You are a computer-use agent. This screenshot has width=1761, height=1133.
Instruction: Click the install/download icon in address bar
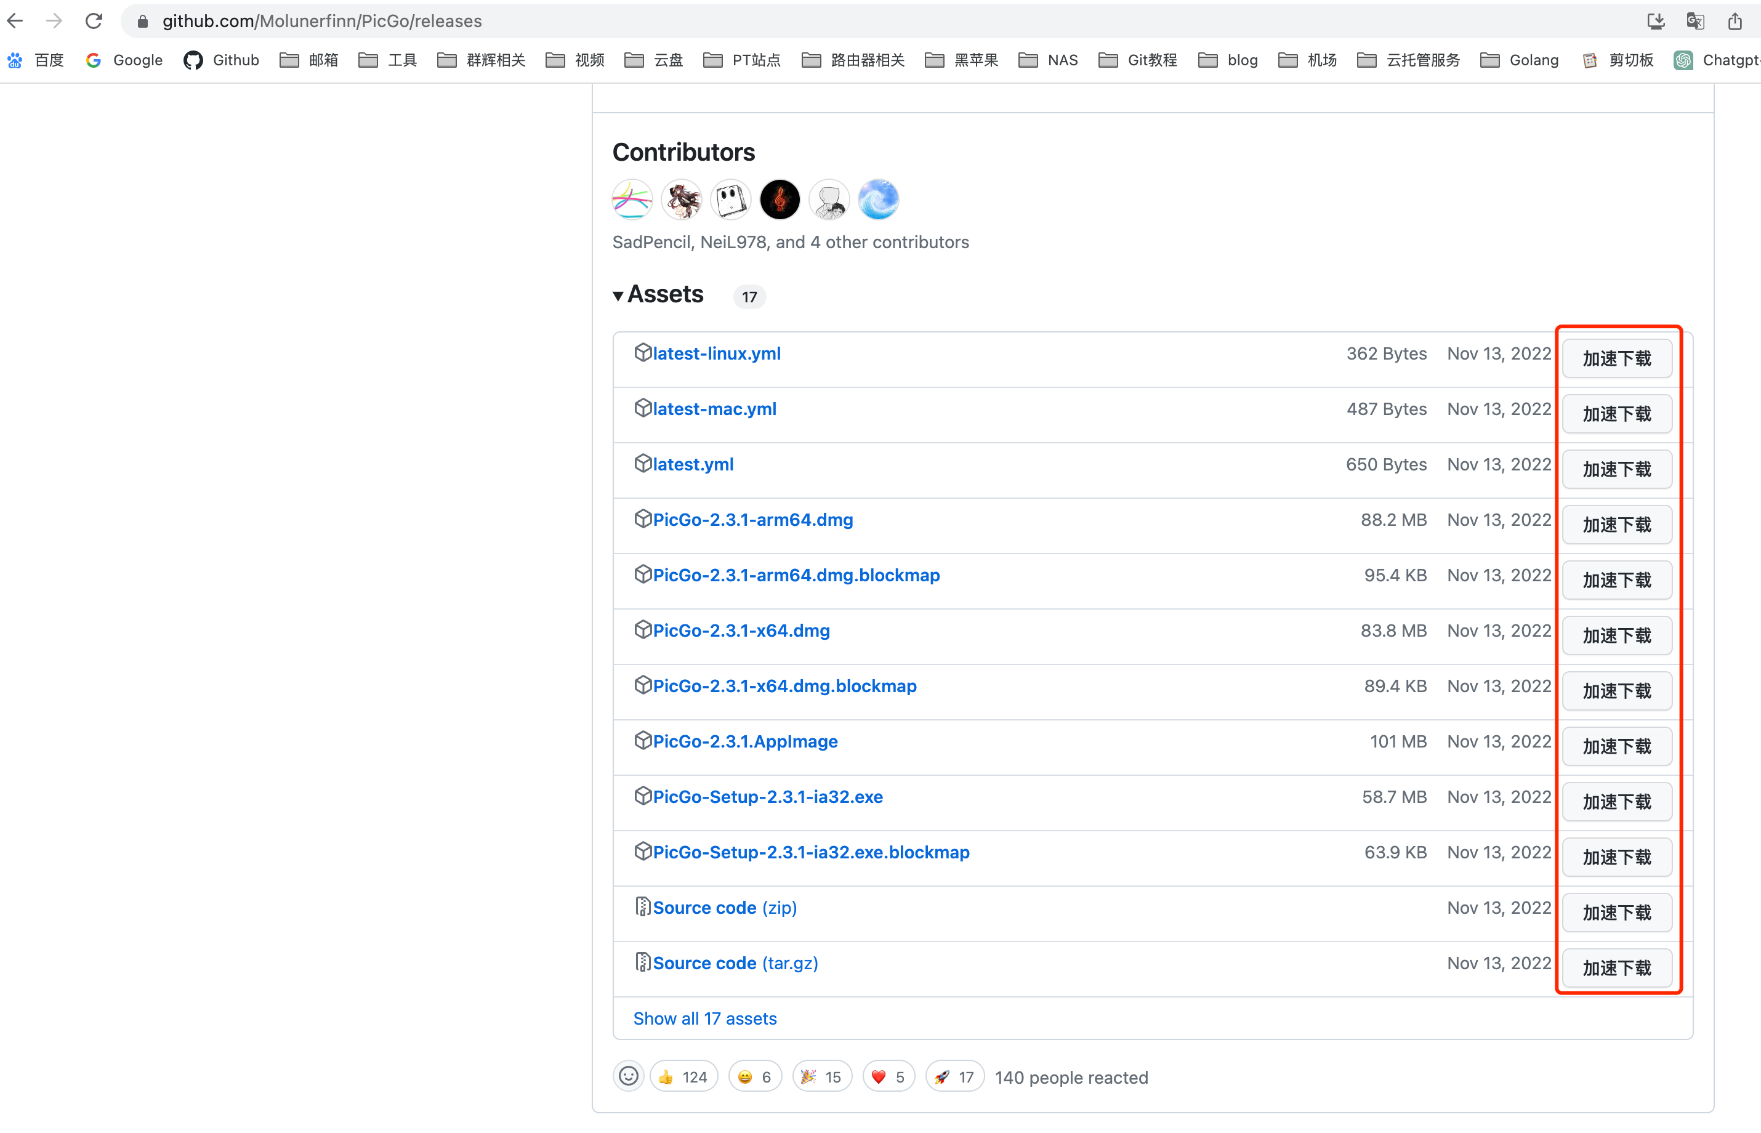1656,22
